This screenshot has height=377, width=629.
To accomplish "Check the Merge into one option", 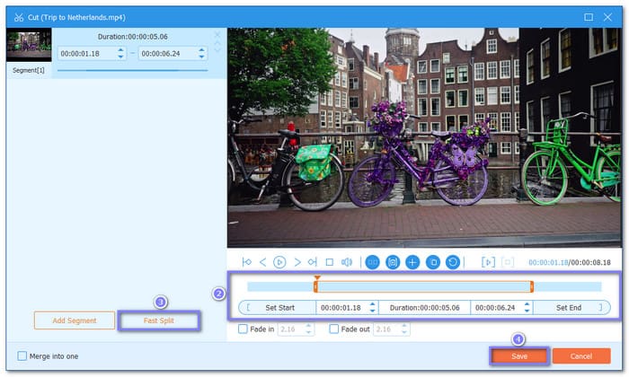I will pyautogui.click(x=22, y=356).
